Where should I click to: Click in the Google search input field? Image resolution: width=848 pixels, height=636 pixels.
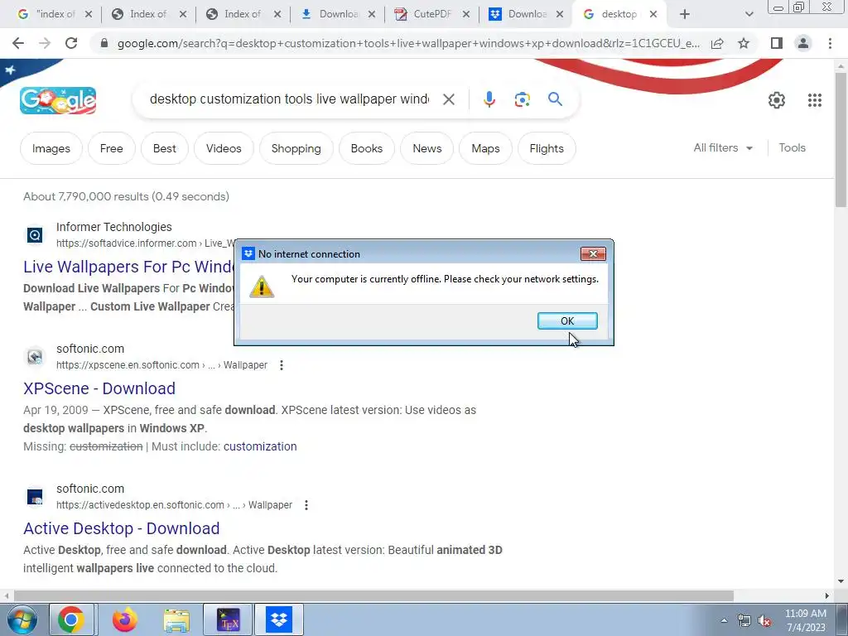(x=289, y=99)
